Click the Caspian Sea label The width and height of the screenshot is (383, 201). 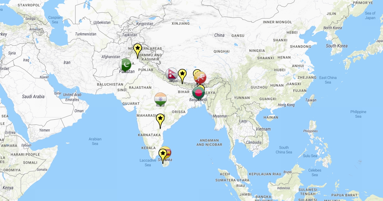[55, 20]
